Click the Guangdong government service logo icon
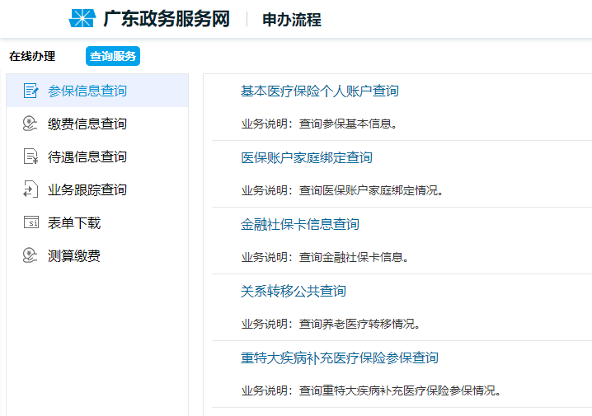This screenshot has width=592, height=416. (82, 18)
